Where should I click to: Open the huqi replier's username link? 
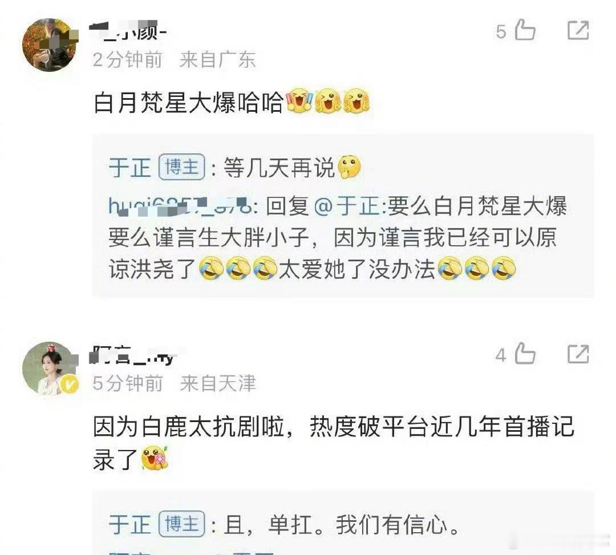180,206
